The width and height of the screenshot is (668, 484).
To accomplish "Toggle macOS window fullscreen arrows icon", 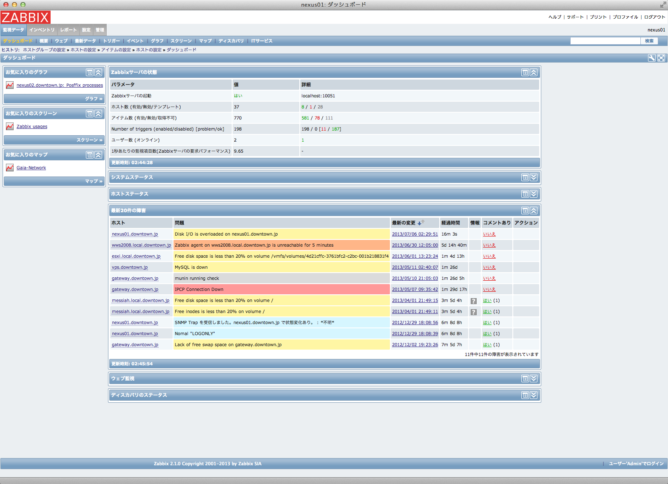I will (x=663, y=5).
